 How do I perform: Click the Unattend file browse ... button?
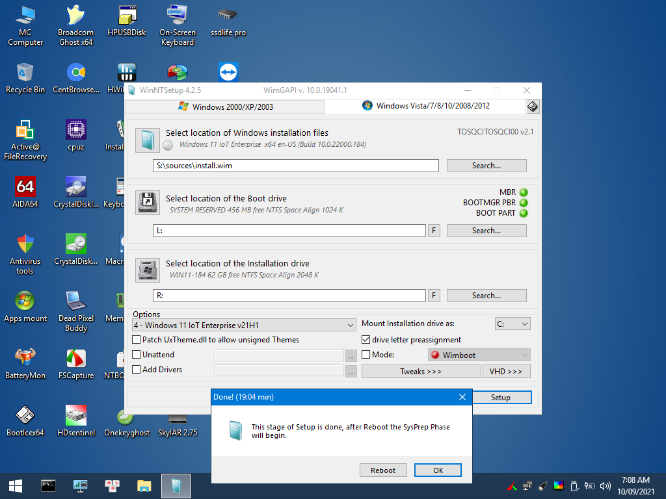click(x=351, y=355)
